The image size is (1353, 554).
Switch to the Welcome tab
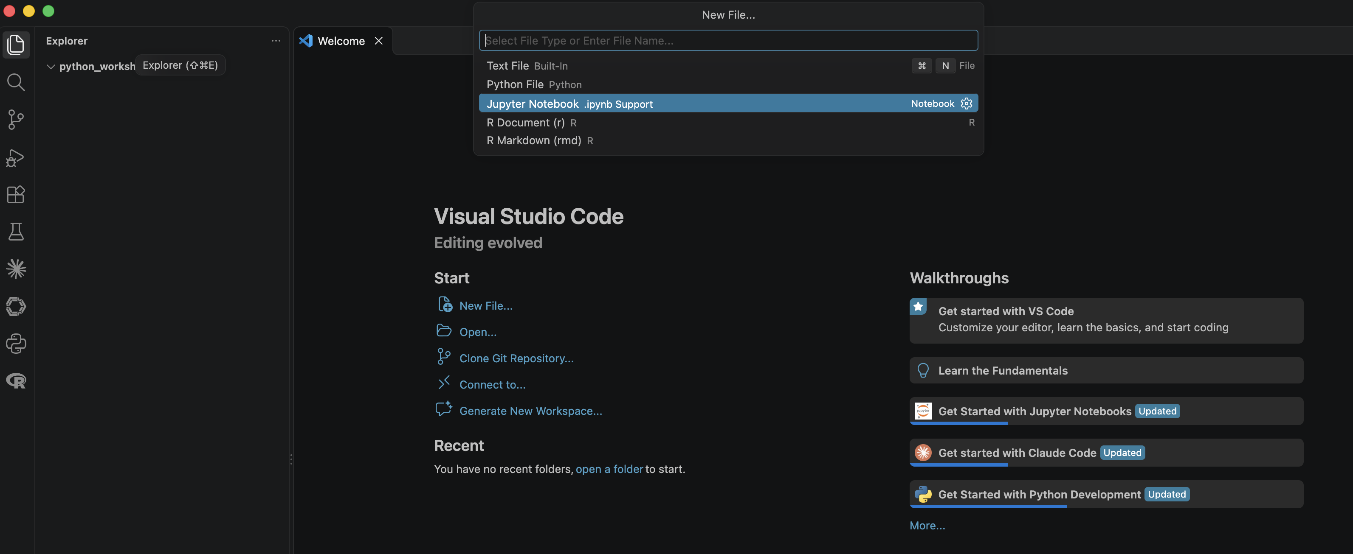point(341,41)
